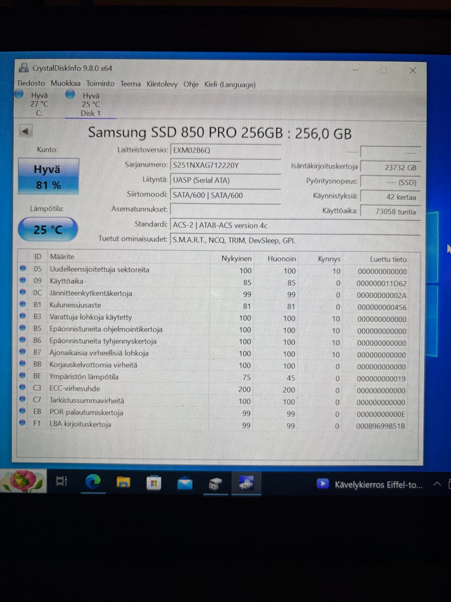Click the status dot for POR palautumiskertoja
Viewport: 451px width, 602px height.
pos(23,412)
